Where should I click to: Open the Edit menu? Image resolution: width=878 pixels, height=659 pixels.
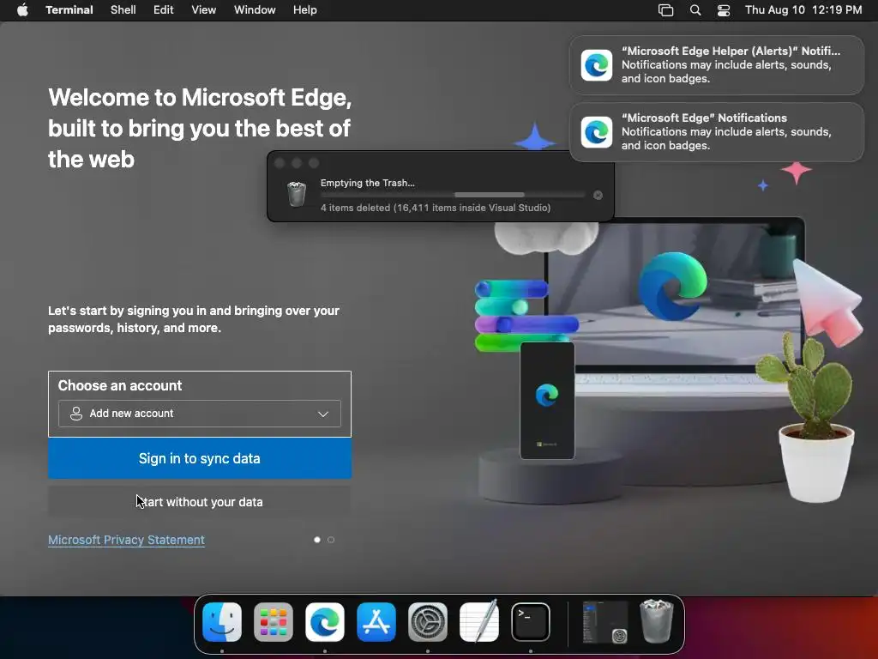pos(163,10)
